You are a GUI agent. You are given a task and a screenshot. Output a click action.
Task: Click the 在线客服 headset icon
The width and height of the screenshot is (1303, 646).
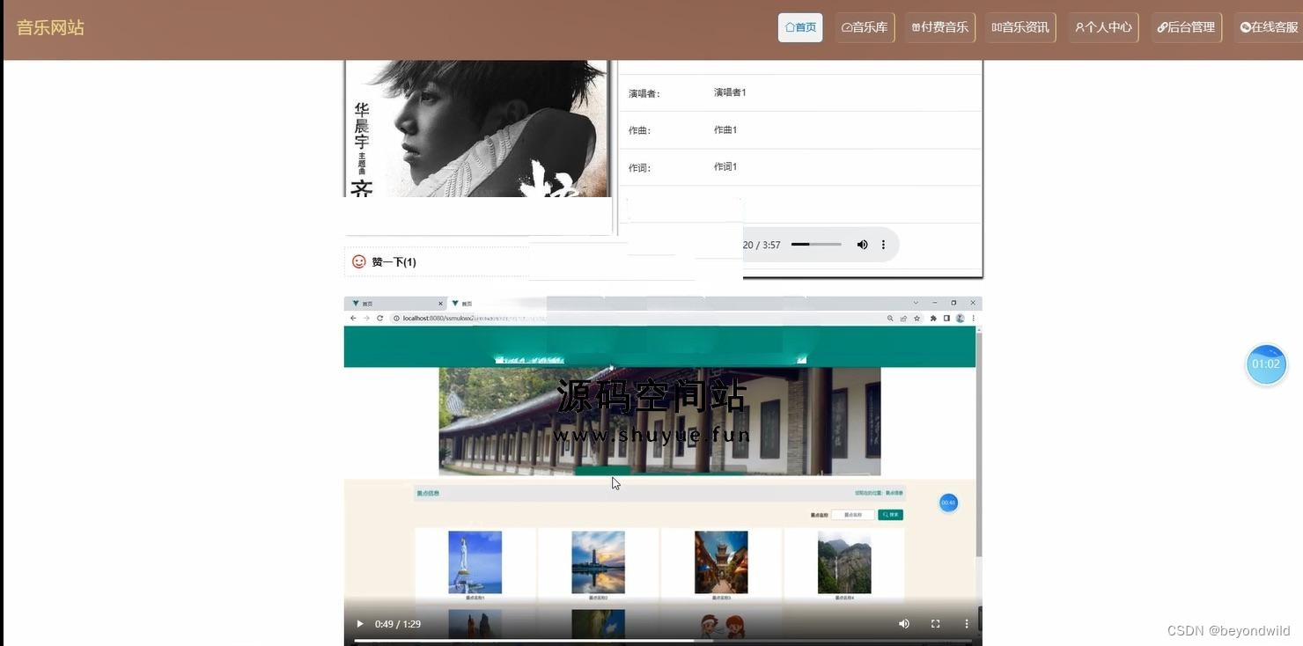tap(1245, 27)
